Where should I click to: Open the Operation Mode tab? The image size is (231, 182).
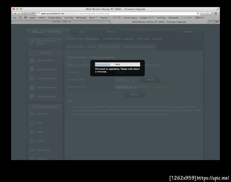75,47
